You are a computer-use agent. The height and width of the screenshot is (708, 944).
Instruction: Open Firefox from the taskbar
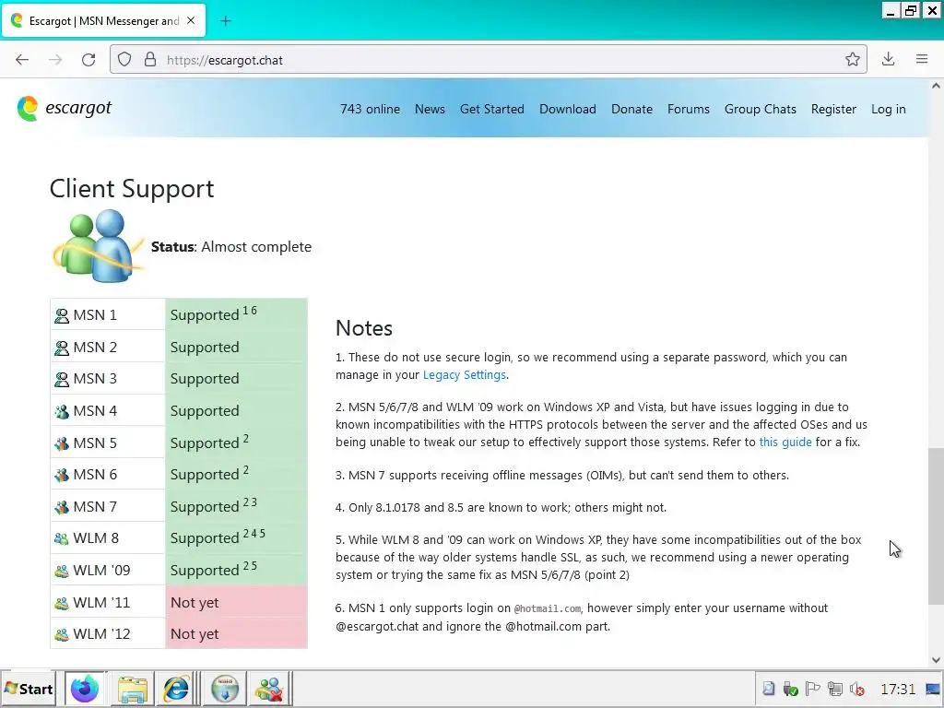tap(85, 689)
